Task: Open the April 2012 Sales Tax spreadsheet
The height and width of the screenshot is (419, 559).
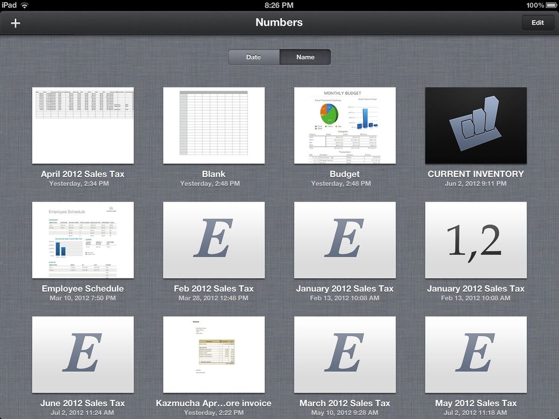Action: [x=83, y=125]
